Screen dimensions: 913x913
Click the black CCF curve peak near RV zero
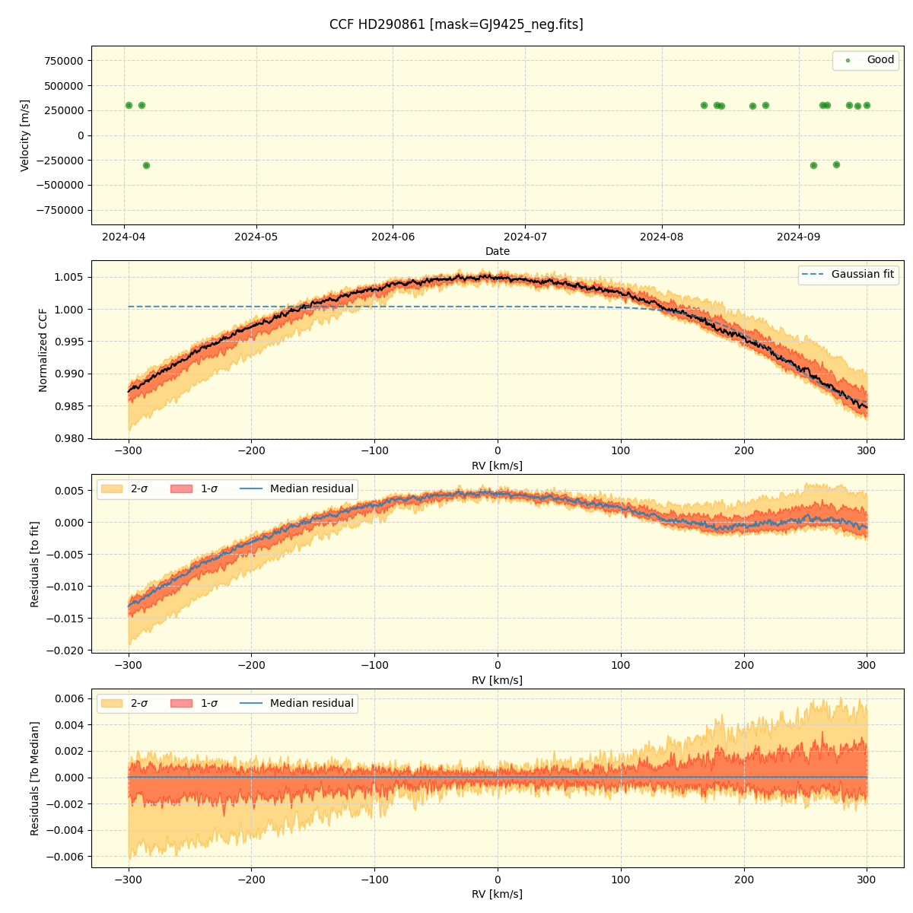pos(487,278)
